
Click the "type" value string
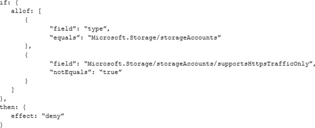(96, 29)
